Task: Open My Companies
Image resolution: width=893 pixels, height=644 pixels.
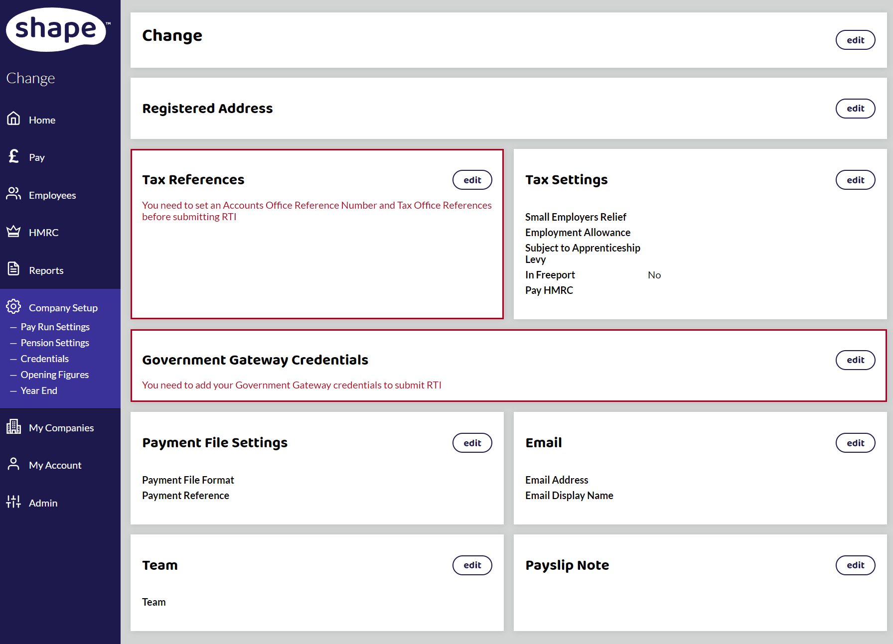Action: tap(60, 428)
